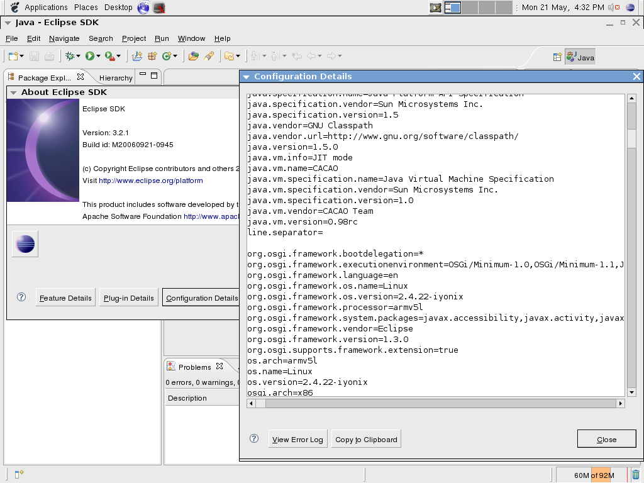
Task: Click the New Java Package icon
Action: [x=152, y=56]
